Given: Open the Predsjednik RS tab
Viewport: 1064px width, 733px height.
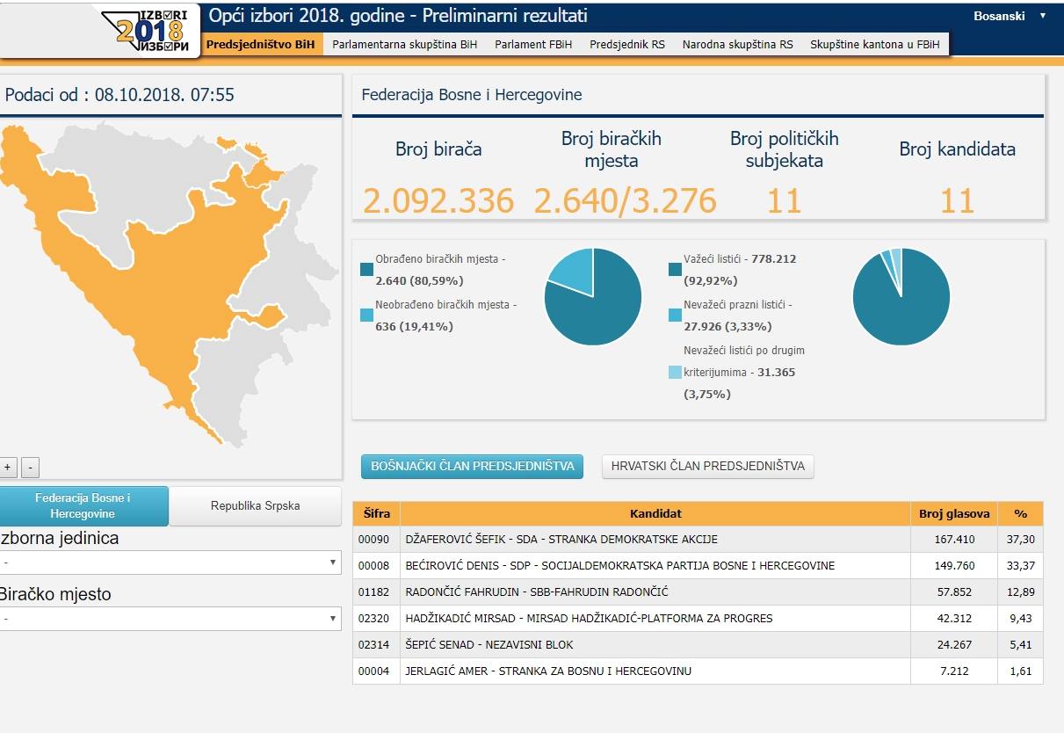Looking at the screenshot, I should (626, 44).
